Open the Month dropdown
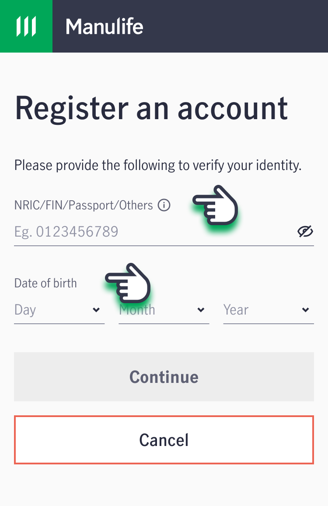Screen dimensions: 328x506 point(164,310)
